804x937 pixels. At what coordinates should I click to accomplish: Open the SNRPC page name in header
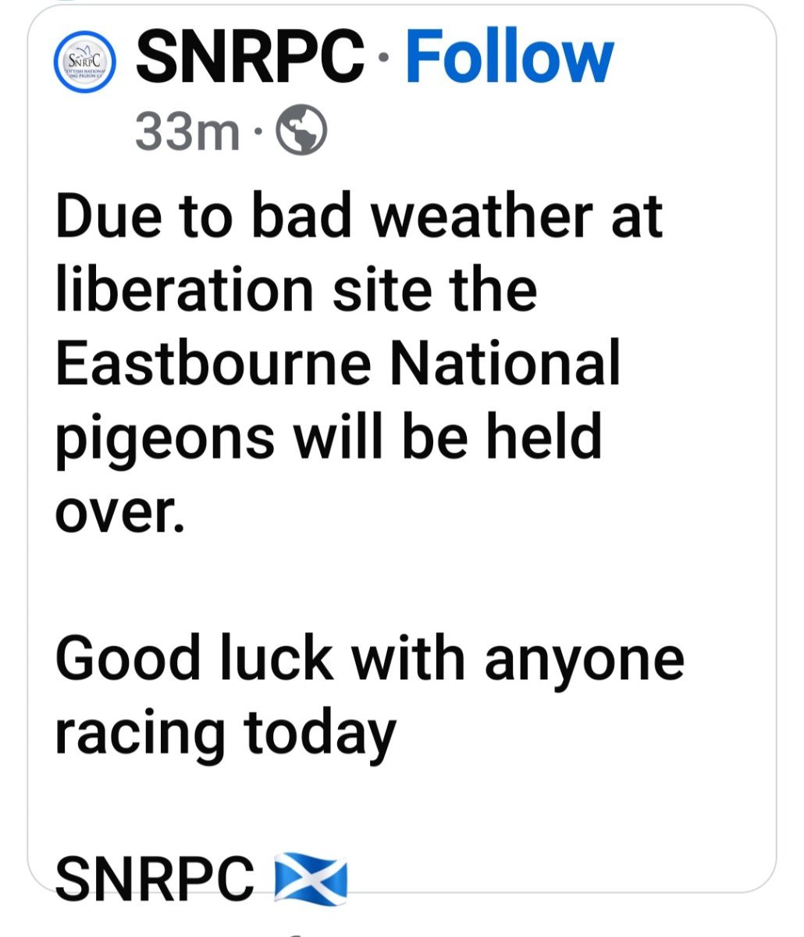[x=251, y=57]
